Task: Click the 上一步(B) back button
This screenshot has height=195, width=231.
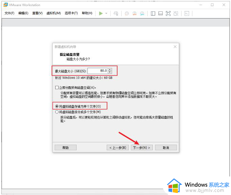Action: [x=118, y=148]
